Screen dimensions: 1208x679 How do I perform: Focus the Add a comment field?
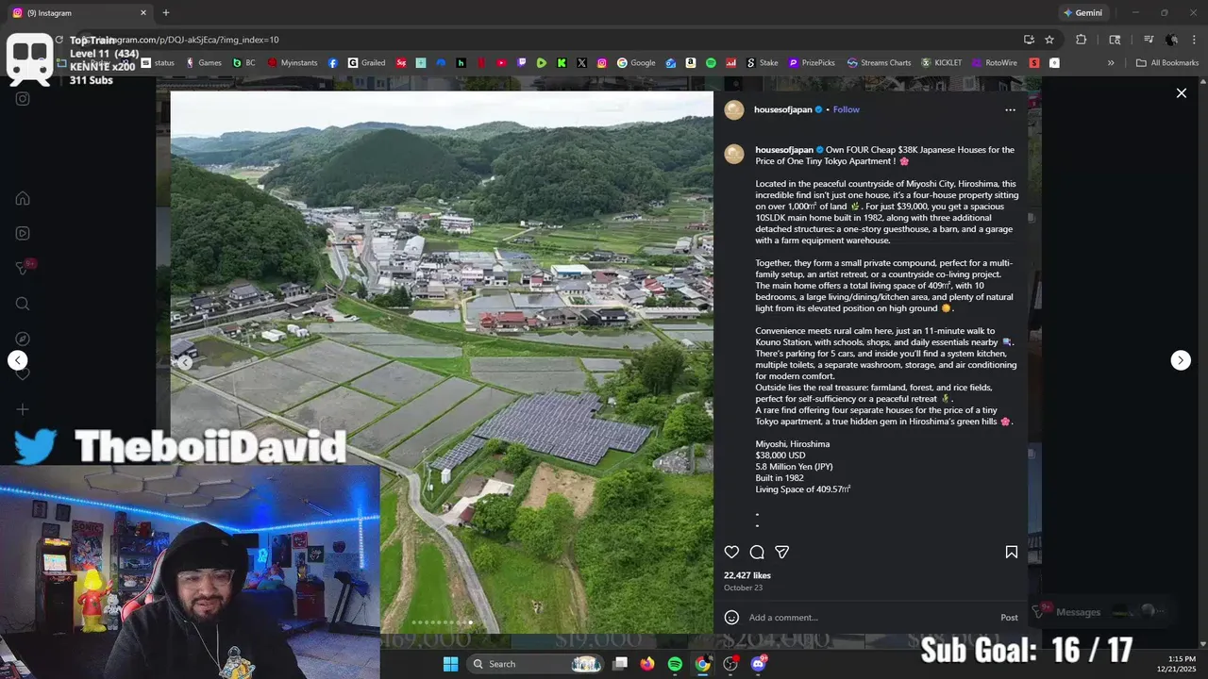click(x=868, y=618)
